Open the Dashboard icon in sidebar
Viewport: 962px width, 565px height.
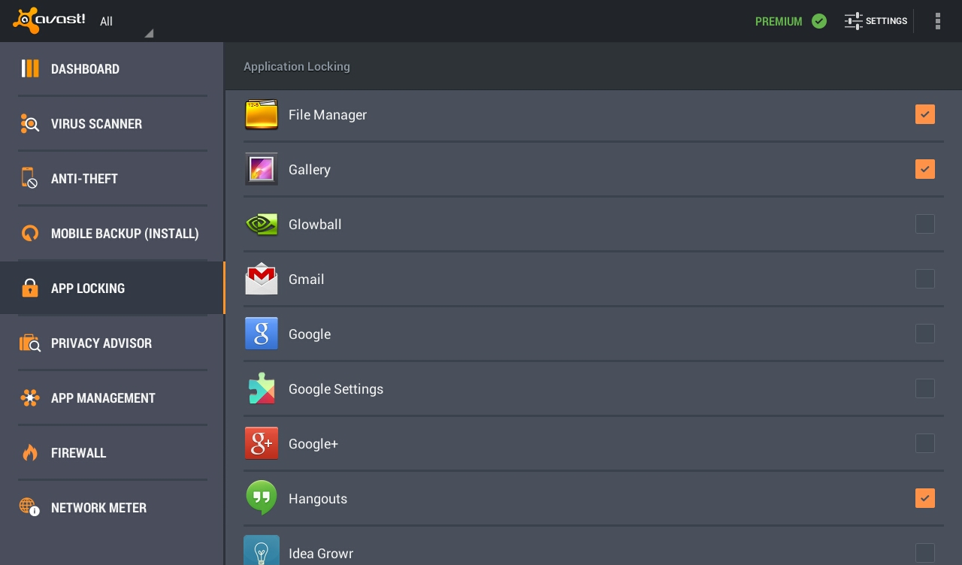pos(30,69)
